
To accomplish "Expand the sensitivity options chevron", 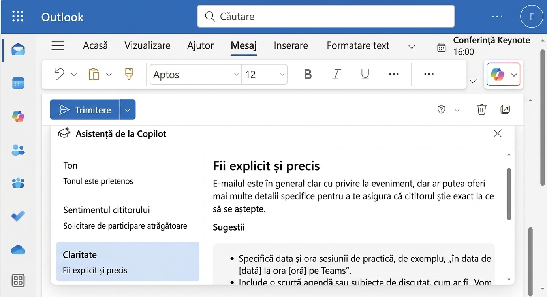I will pos(457,110).
